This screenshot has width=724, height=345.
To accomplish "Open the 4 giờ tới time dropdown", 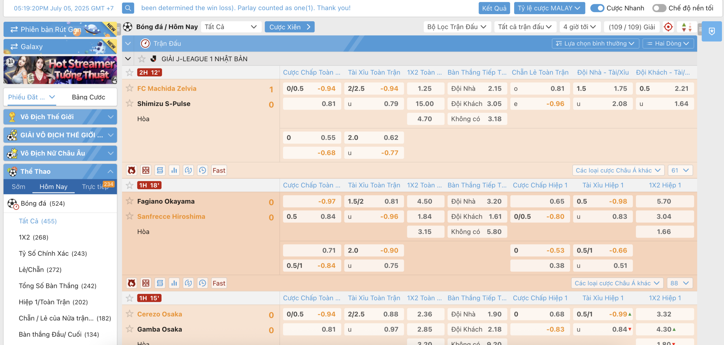I will pyautogui.click(x=580, y=27).
